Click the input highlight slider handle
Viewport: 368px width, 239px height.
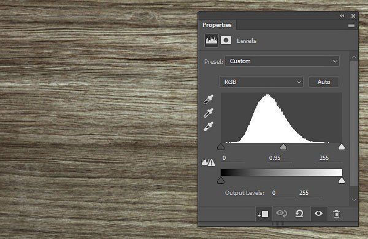(x=342, y=147)
